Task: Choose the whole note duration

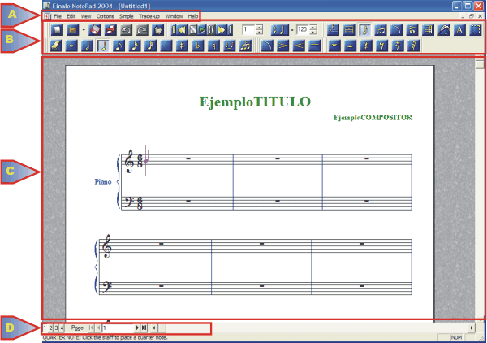Action: point(71,46)
